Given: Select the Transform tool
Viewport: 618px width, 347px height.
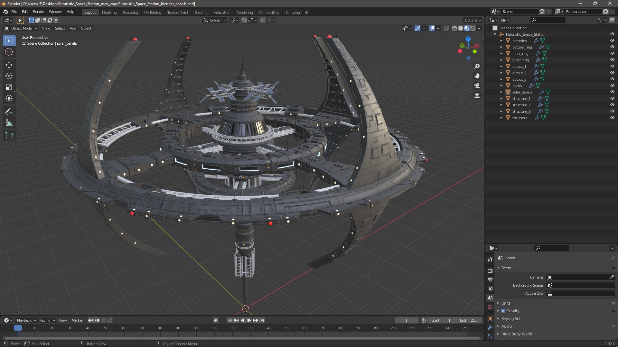Looking at the screenshot, I should point(9,98).
